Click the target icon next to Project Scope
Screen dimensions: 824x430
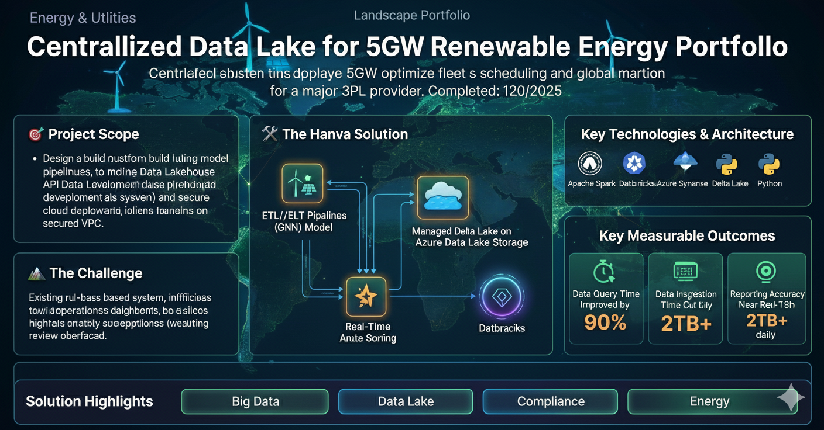click(35, 134)
